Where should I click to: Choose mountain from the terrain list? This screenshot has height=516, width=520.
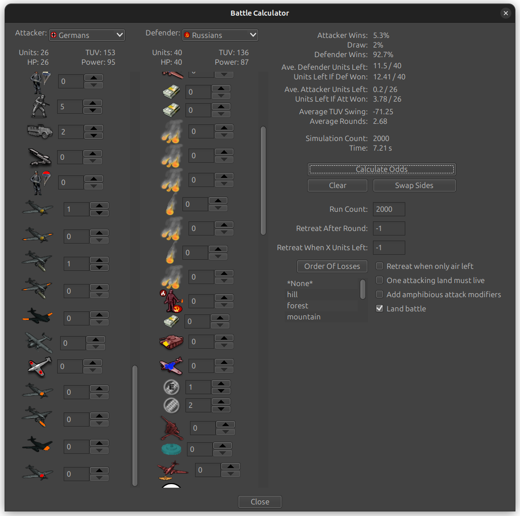(x=304, y=316)
